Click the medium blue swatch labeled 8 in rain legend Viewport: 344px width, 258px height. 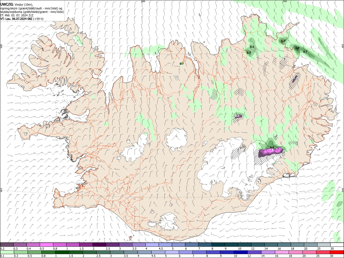click(x=213, y=252)
